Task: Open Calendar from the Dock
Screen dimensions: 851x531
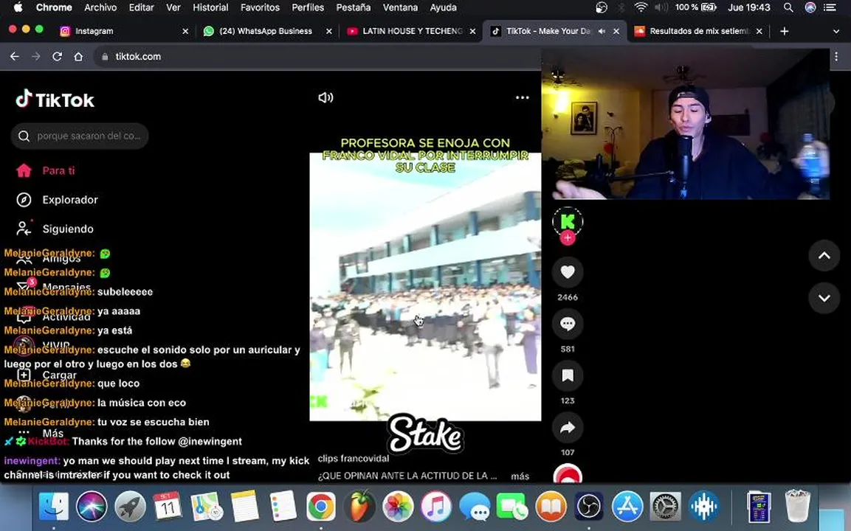Action: tap(168, 507)
